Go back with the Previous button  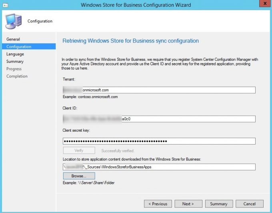pos(158,204)
